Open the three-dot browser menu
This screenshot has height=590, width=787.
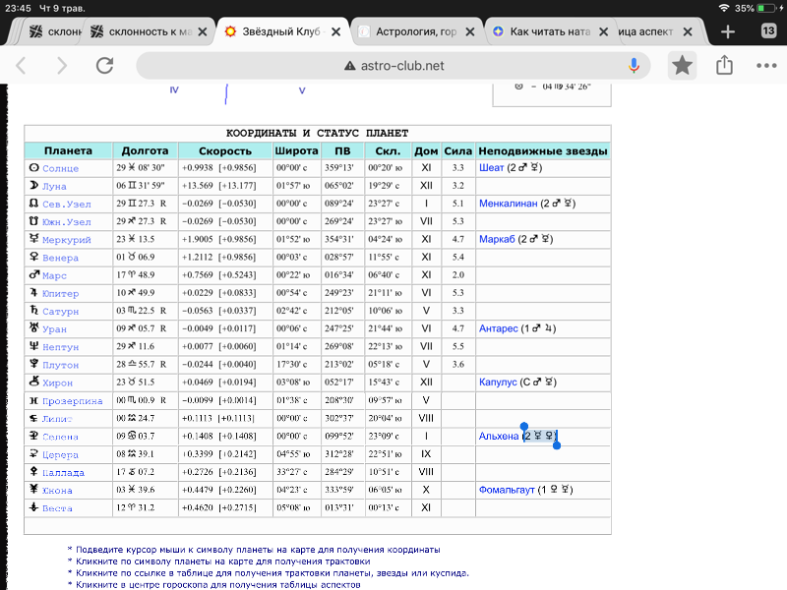pos(766,66)
